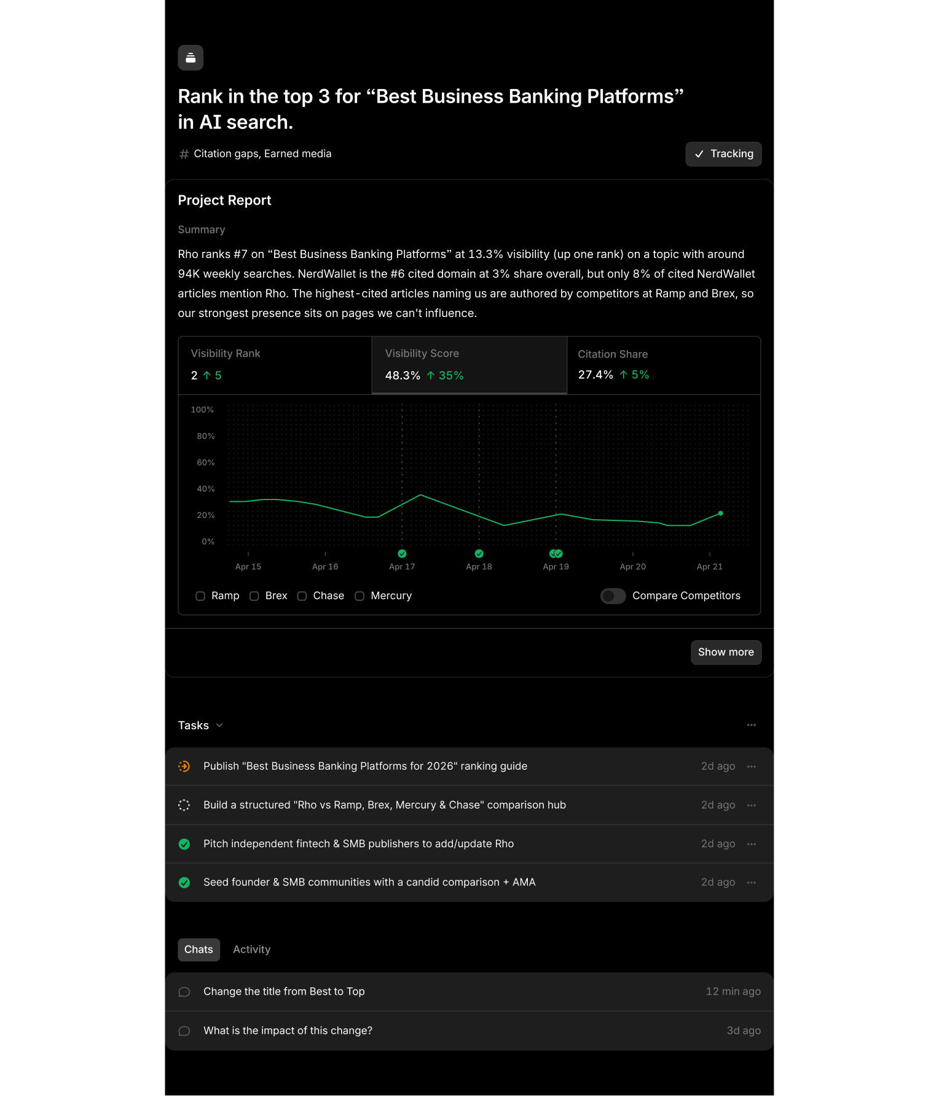Open the Rho vs Ramp comparison hub task
The width and height of the screenshot is (939, 1096).
pos(469,805)
